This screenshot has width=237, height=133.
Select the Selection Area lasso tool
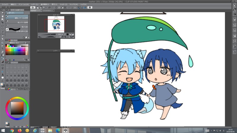tap(2, 26)
